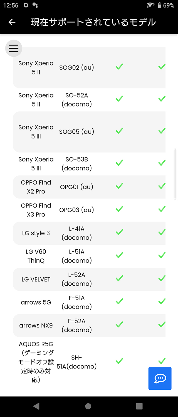
Task: Tap the OPPO Find X3 Pro entry
Action: pos(36,210)
